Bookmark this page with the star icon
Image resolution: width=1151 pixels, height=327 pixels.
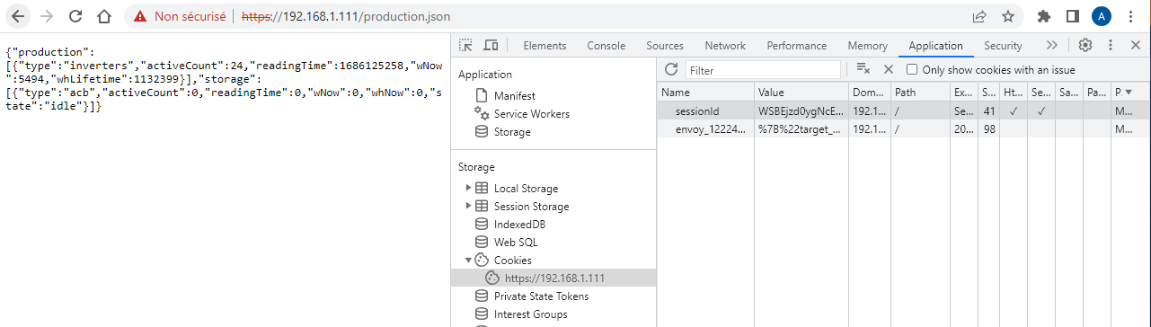click(1008, 16)
